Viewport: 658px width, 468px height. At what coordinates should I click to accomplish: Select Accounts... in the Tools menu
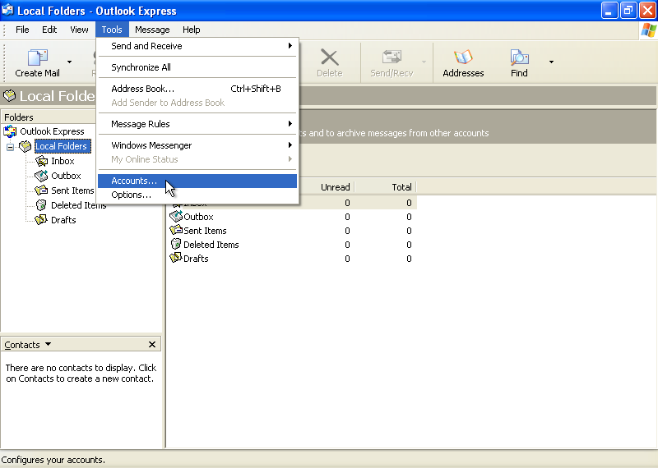pyautogui.click(x=197, y=181)
